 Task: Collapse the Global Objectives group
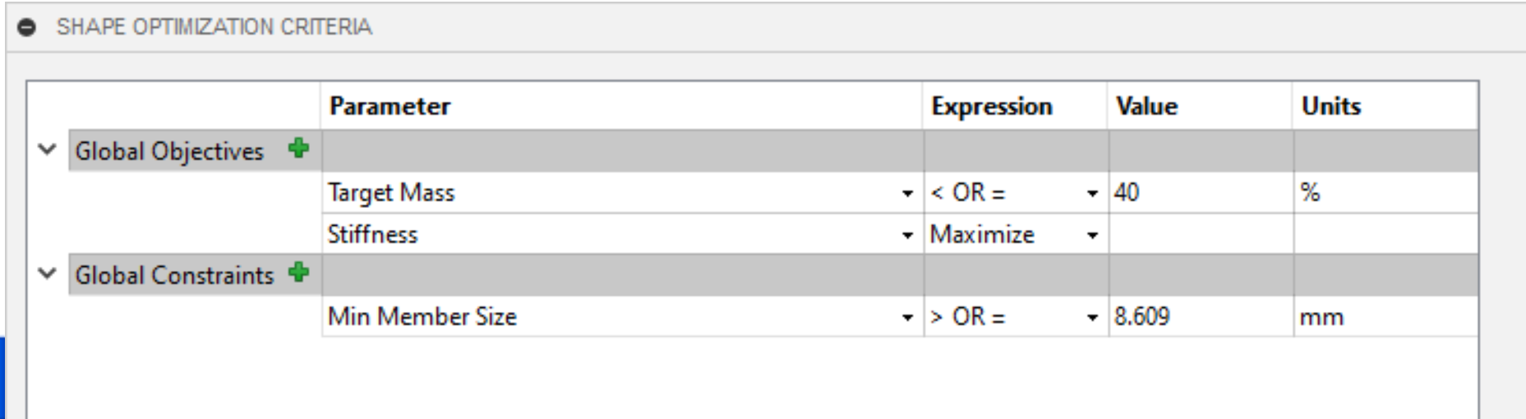48,150
